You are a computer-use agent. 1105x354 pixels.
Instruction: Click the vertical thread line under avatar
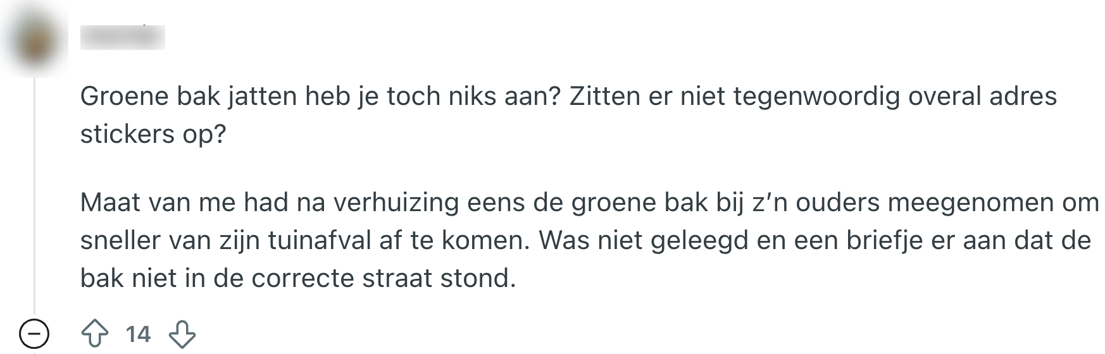[x=34, y=190]
